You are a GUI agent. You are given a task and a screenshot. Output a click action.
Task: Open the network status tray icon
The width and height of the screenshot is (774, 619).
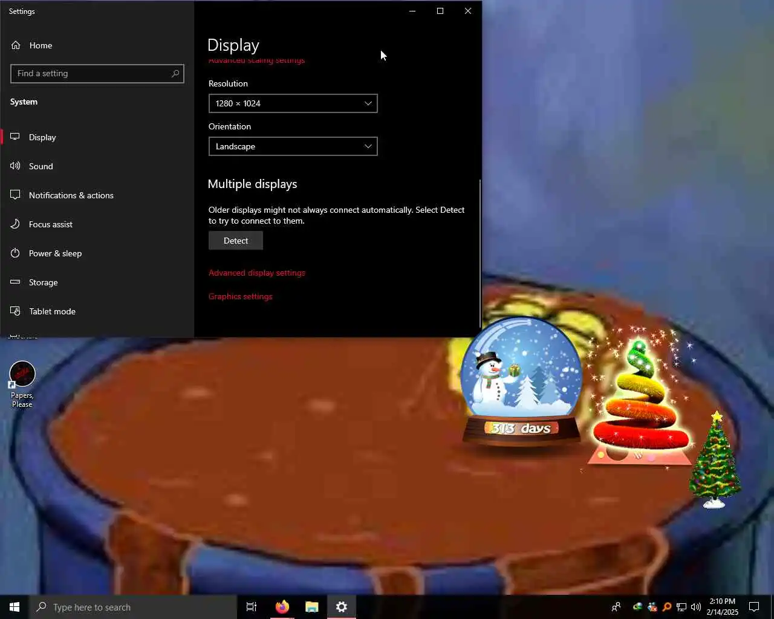(681, 607)
